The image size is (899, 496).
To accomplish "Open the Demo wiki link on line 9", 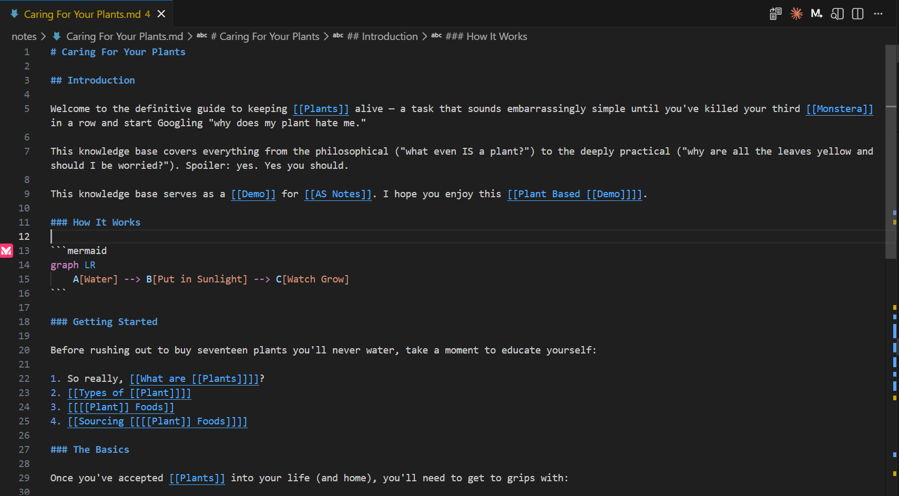I will (253, 194).
